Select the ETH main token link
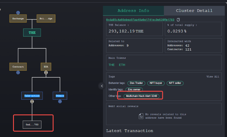The width and height of the screenshot is (227, 137). pos(122,65)
